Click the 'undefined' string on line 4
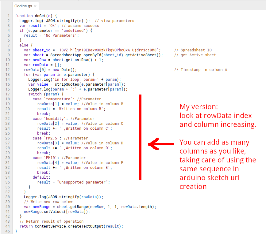266x234 pixels. (x=73, y=31)
